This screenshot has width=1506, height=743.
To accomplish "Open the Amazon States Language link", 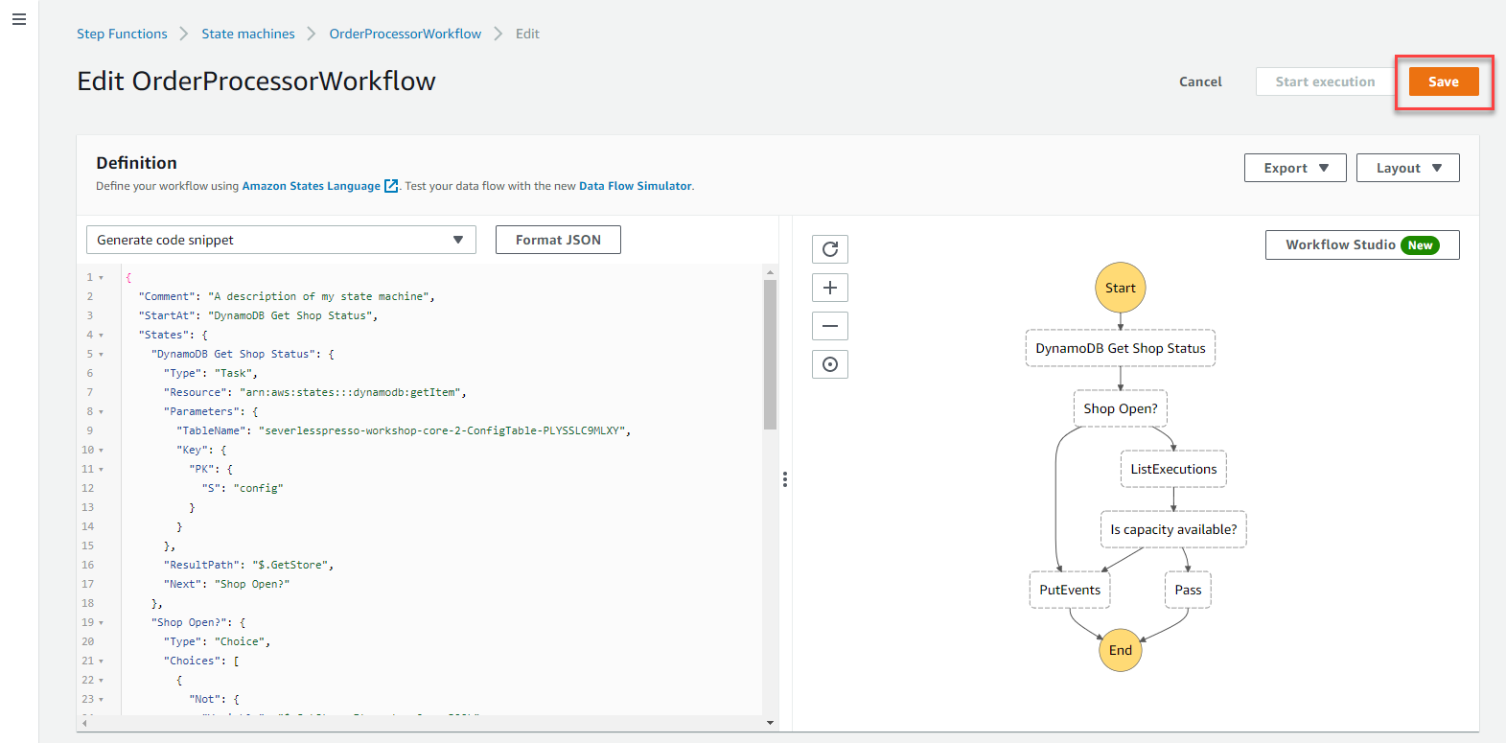I will point(311,186).
